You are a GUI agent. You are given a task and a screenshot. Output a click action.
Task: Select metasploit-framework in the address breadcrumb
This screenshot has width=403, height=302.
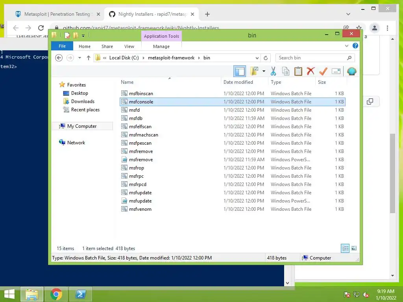171,58
